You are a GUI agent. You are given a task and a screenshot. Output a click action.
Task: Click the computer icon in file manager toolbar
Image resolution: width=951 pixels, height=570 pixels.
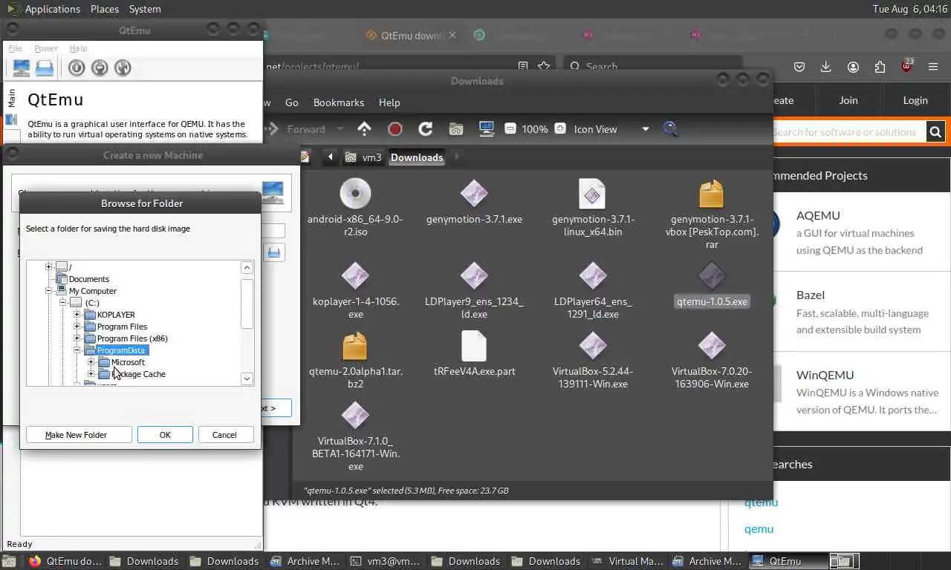[487, 129]
